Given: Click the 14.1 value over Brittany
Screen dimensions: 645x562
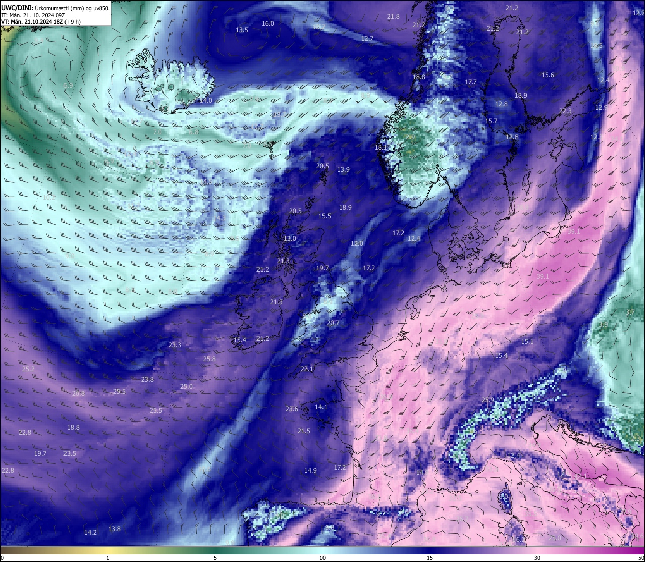Looking at the screenshot, I should click(x=321, y=407).
